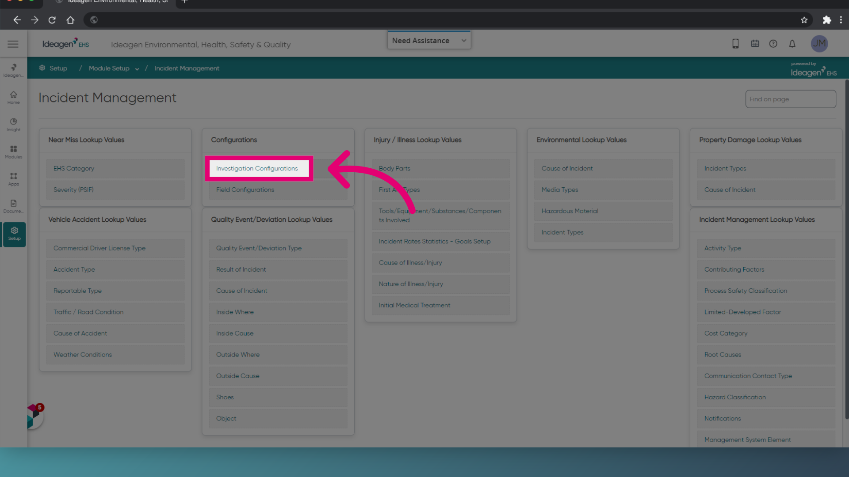The height and width of the screenshot is (477, 849).
Task: Open Outside Cause lookup
Action: click(x=278, y=376)
